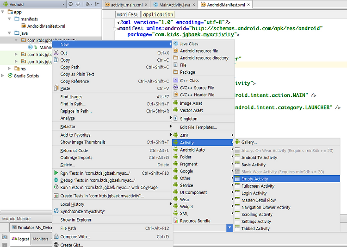
Task: Click the Compare With icon
Action: [x=56, y=236]
